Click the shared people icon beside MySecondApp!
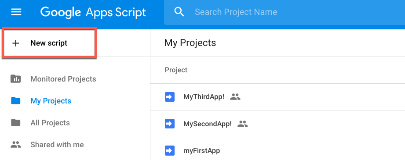 pyautogui.click(x=243, y=124)
